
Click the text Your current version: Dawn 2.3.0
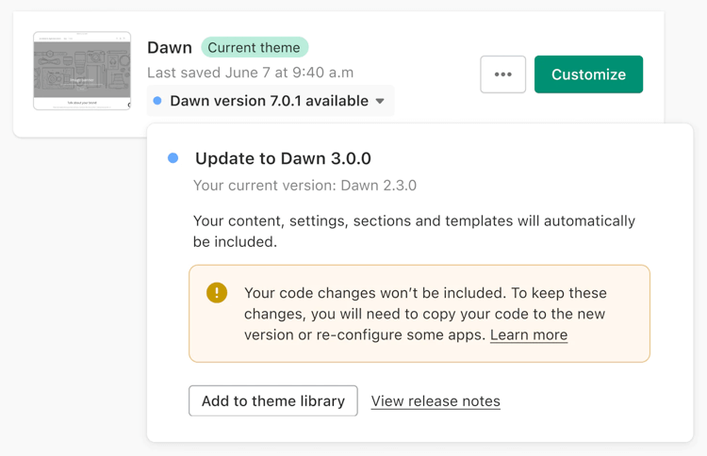(304, 186)
